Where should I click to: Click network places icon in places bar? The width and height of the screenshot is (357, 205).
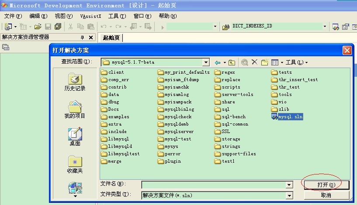[x=75, y=188]
